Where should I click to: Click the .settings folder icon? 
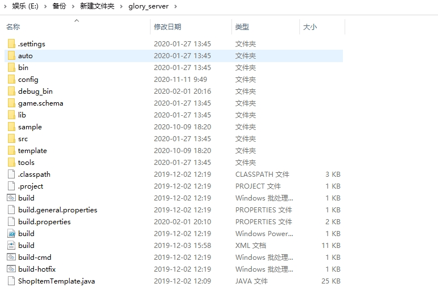pyautogui.click(x=11, y=44)
